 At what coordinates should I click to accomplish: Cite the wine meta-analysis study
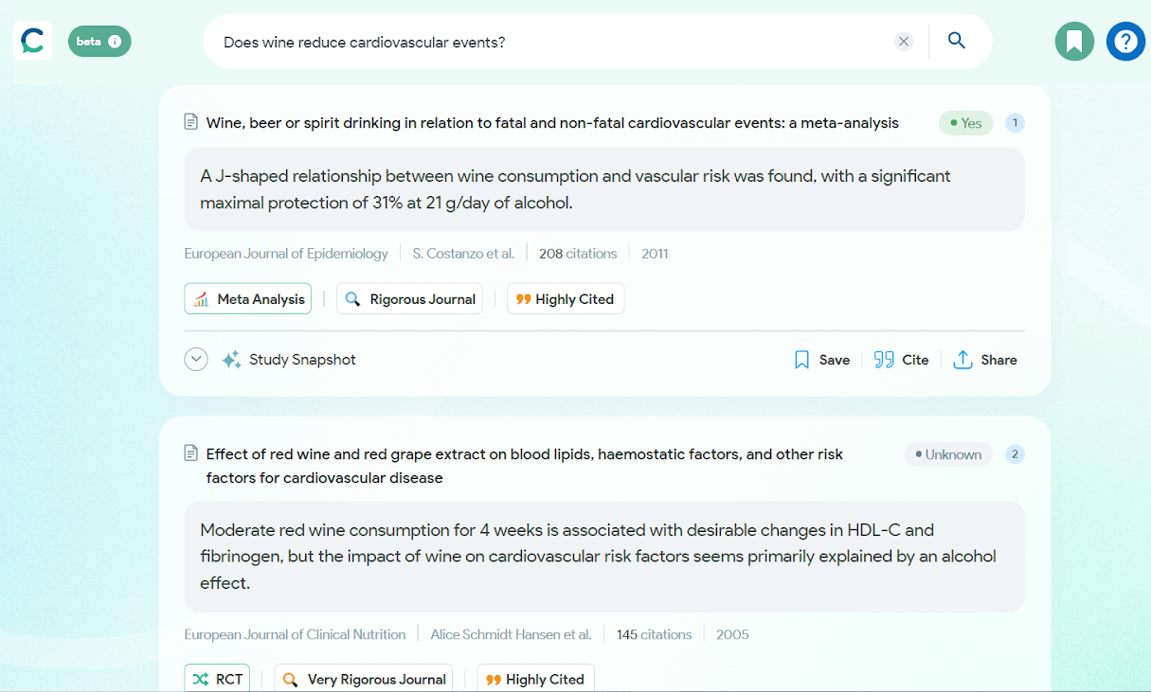[x=901, y=360]
